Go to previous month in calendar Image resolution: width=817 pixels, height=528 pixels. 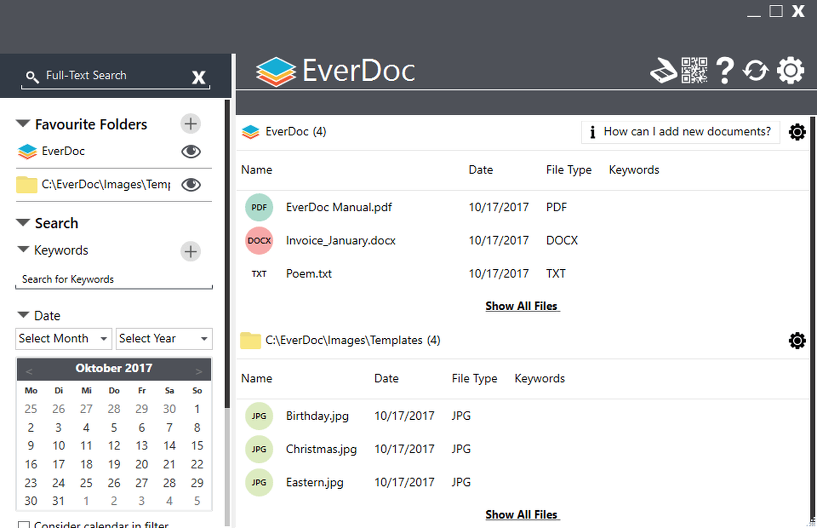click(x=29, y=371)
